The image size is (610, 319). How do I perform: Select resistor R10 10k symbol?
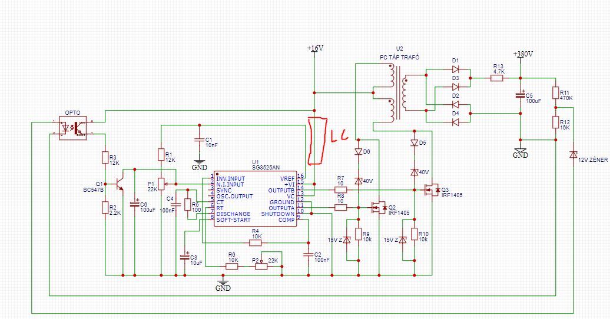415,234
